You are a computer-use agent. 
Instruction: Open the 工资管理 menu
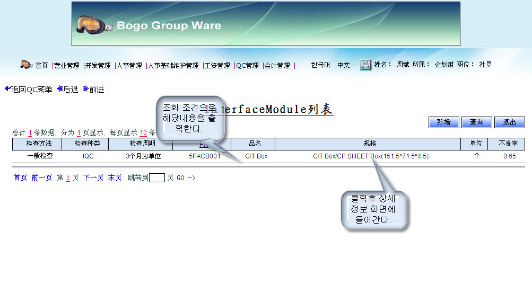[217, 66]
